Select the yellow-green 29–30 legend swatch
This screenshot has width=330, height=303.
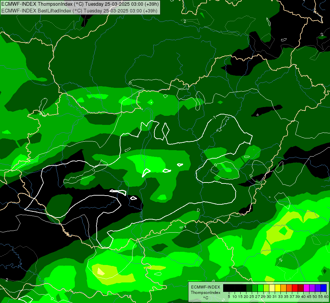point(266,288)
